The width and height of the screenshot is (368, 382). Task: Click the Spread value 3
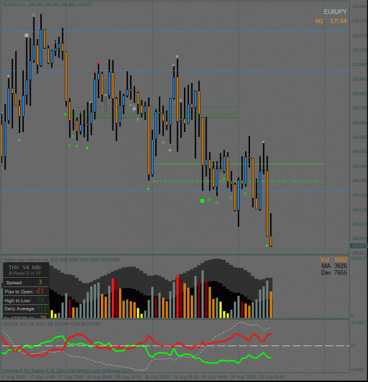pos(40,282)
